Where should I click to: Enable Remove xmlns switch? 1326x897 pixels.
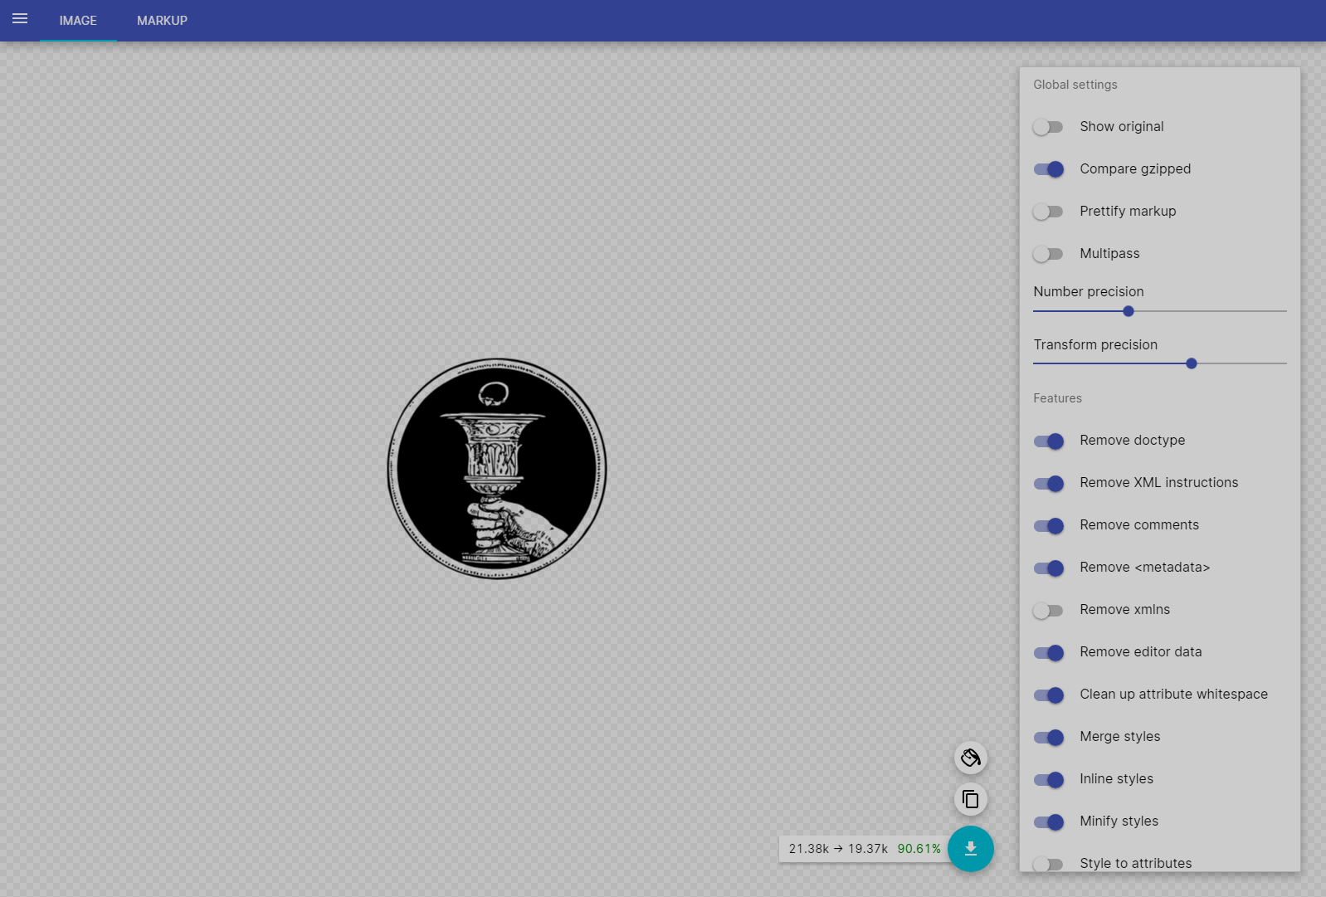(1048, 610)
